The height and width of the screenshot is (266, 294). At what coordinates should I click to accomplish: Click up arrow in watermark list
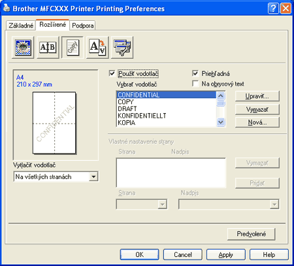click(x=221, y=96)
